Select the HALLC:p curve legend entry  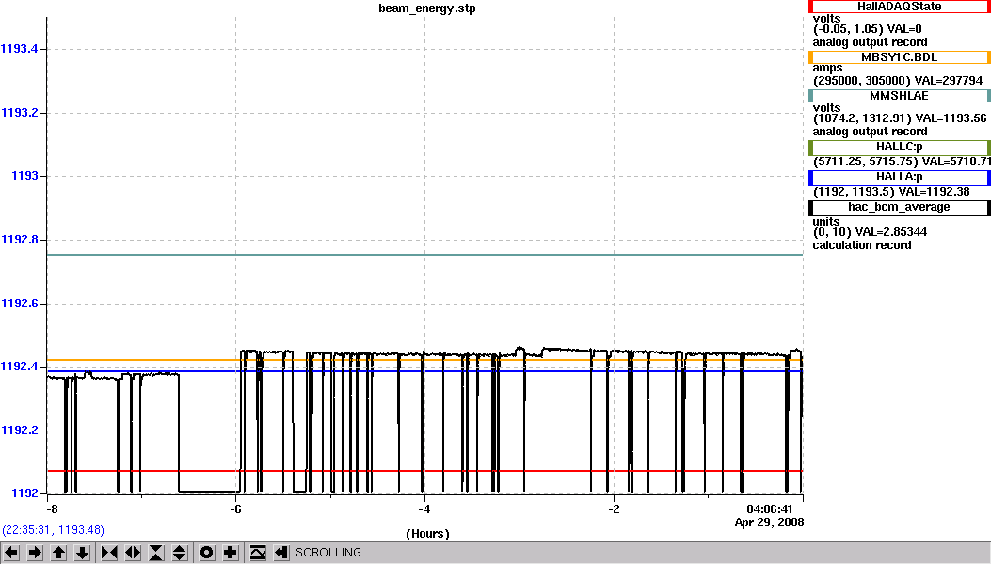(899, 148)
